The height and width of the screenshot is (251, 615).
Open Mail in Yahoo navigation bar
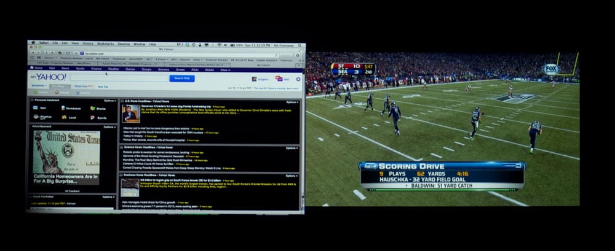pos(52,68)
